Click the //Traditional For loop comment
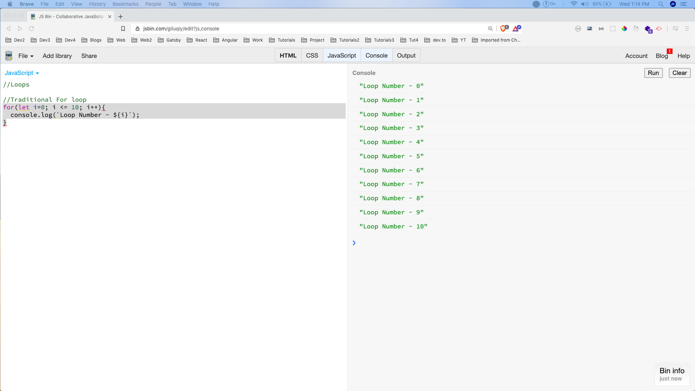695x391 pixels. 45,100
